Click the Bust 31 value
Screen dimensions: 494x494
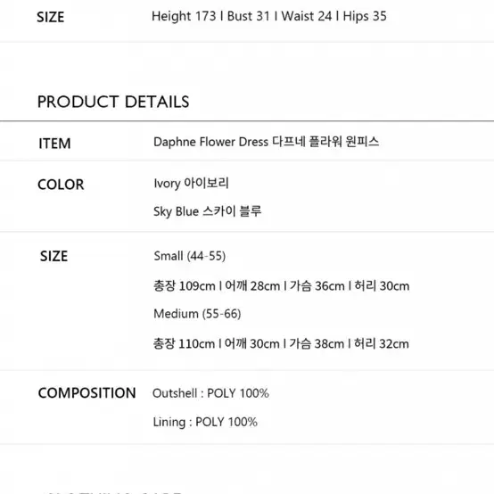[x=249, y=16]
